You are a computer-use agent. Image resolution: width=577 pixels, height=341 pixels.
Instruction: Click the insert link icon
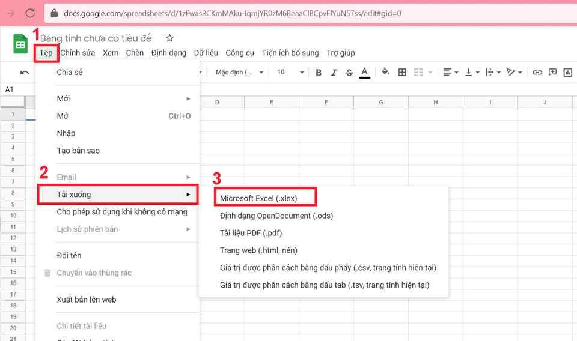pos(537,73)
